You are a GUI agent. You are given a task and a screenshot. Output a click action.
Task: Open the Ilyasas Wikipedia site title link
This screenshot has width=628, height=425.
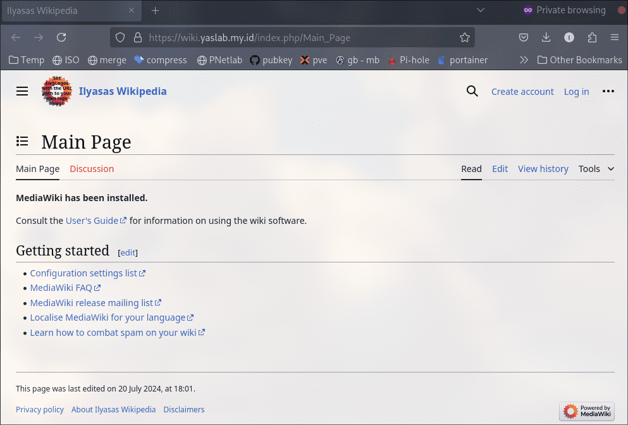[x=123, y=91]
